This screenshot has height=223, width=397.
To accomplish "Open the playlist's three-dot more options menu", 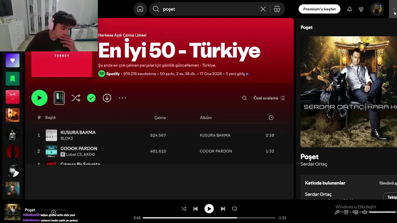I will click(x=123, y=98).
